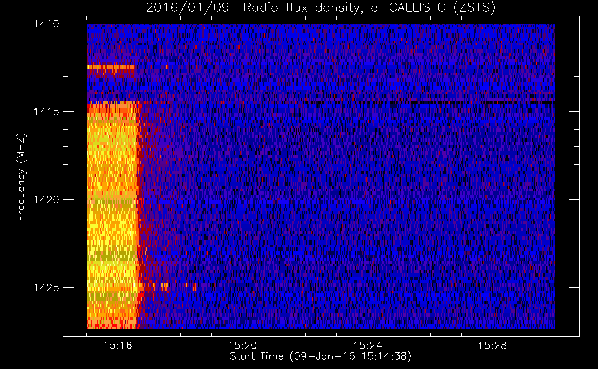Click the bright yellow burst region in spectrogram
The height and width of the screenshot is (369, 598).
pyautogui.click(x=112, y=216)
